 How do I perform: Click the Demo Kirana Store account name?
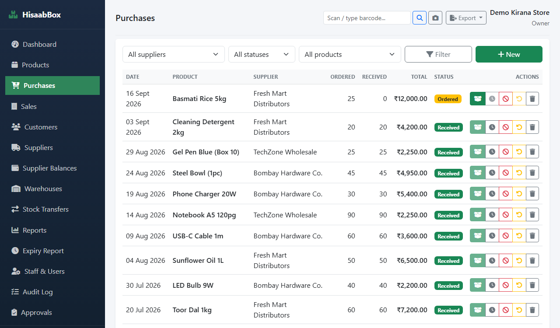520,12
